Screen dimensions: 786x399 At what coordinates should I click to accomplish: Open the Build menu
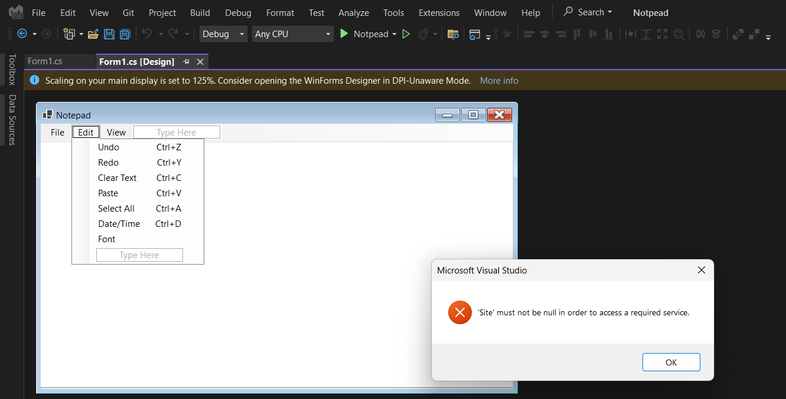(201, 12)
